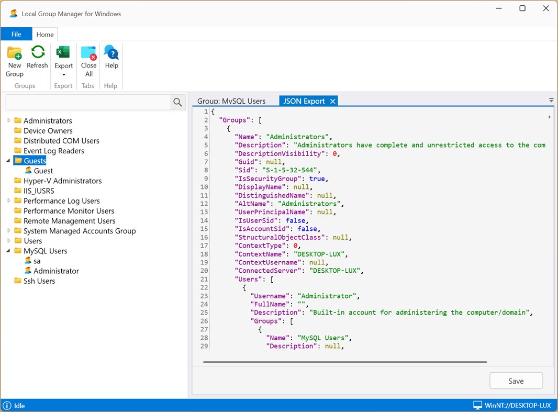Click the Save button
Viewport: 558px width, 412px height.
(x=516, y=381)
